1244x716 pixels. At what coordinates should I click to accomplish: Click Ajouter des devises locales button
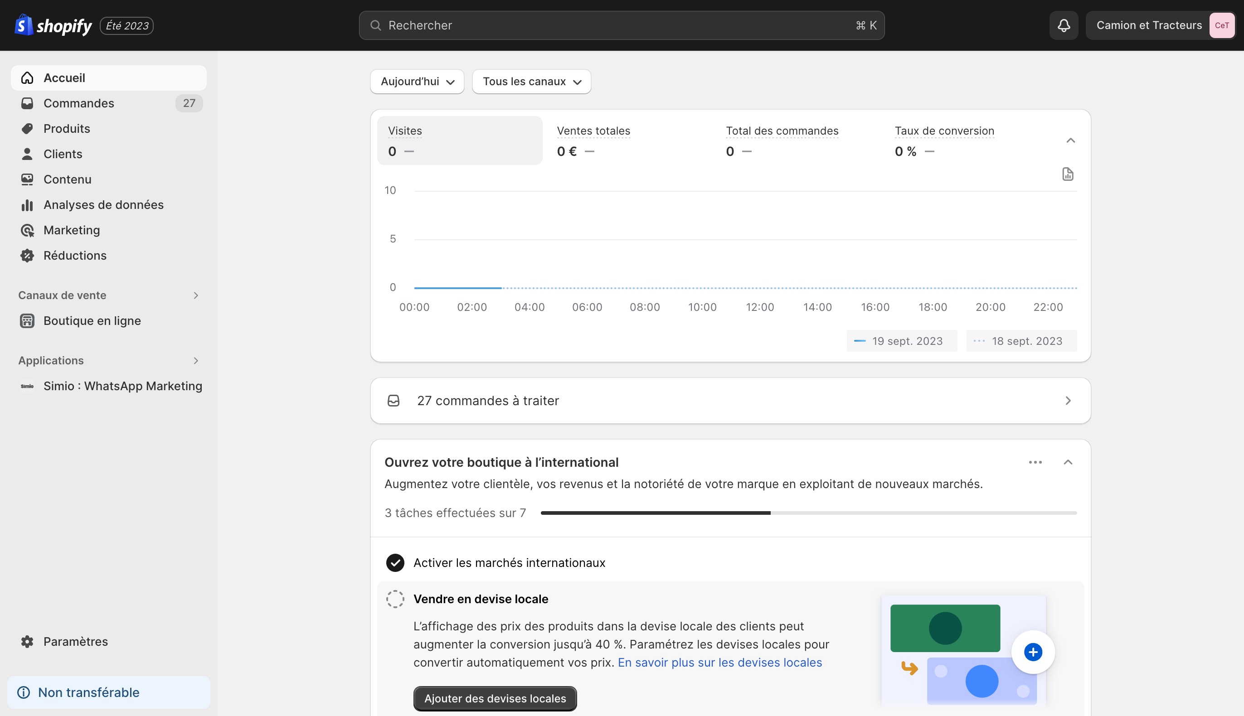pos(495,698)
